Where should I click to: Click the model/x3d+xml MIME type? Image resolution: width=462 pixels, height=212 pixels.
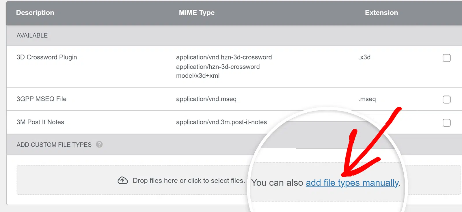tap(198, 76)
